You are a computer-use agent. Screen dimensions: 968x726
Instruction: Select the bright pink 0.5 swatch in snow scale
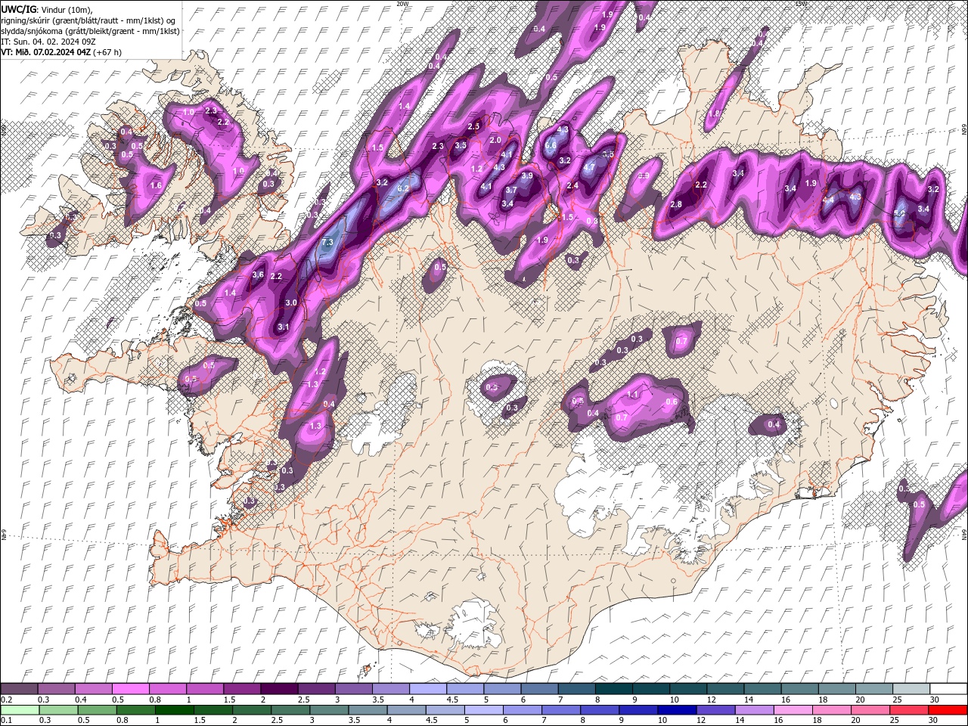tap(130, 689)
